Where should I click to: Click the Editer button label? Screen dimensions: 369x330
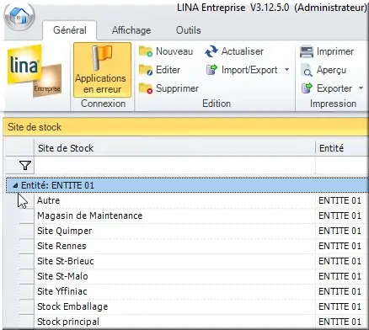coord(168,70)
